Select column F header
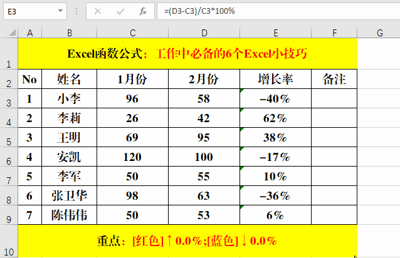The image size is (400, 258). click(334, 33)
